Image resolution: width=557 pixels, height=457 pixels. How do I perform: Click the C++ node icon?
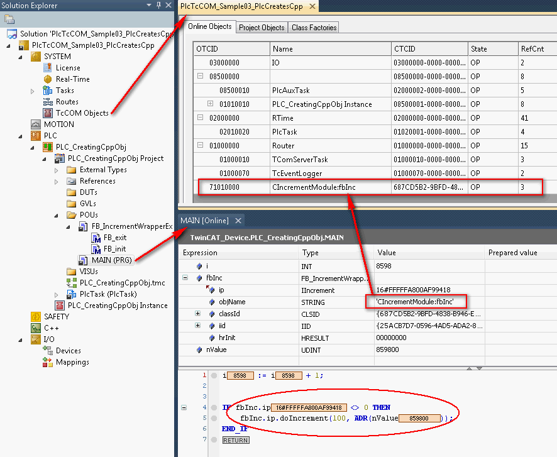tap(36, 328)
